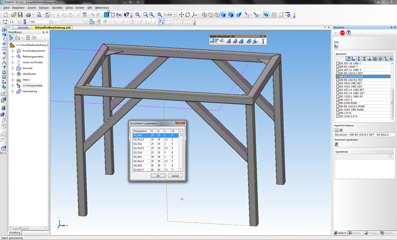Enable the ISO 4019 1982 RET checkbox

(338, 83)
